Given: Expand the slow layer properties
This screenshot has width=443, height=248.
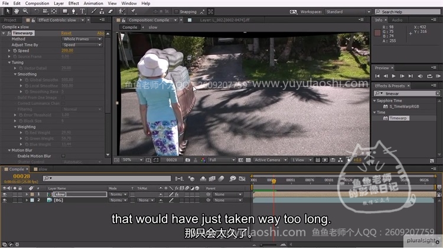Looking at the screenshot, I should [27, 194].
